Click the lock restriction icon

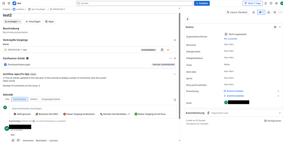(253, 12)
